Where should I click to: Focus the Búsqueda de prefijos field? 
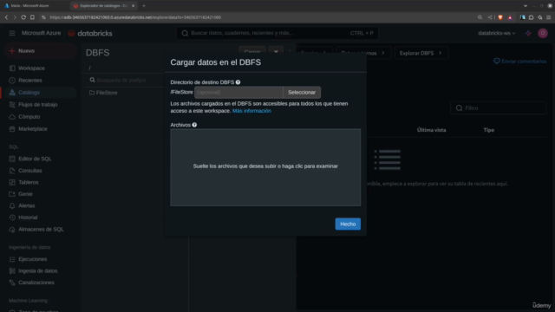[x=122, y=81]
